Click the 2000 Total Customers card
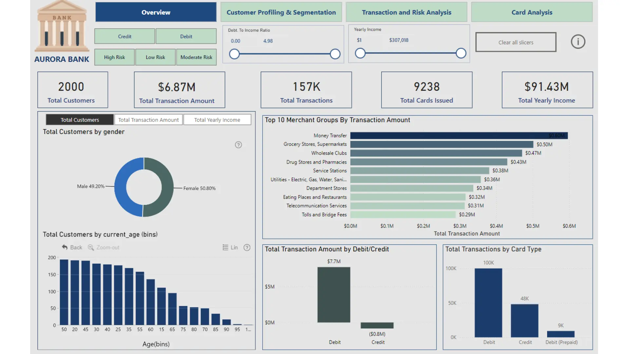The image size is (629, 354). pyautogui.click(x=73, y=90)
